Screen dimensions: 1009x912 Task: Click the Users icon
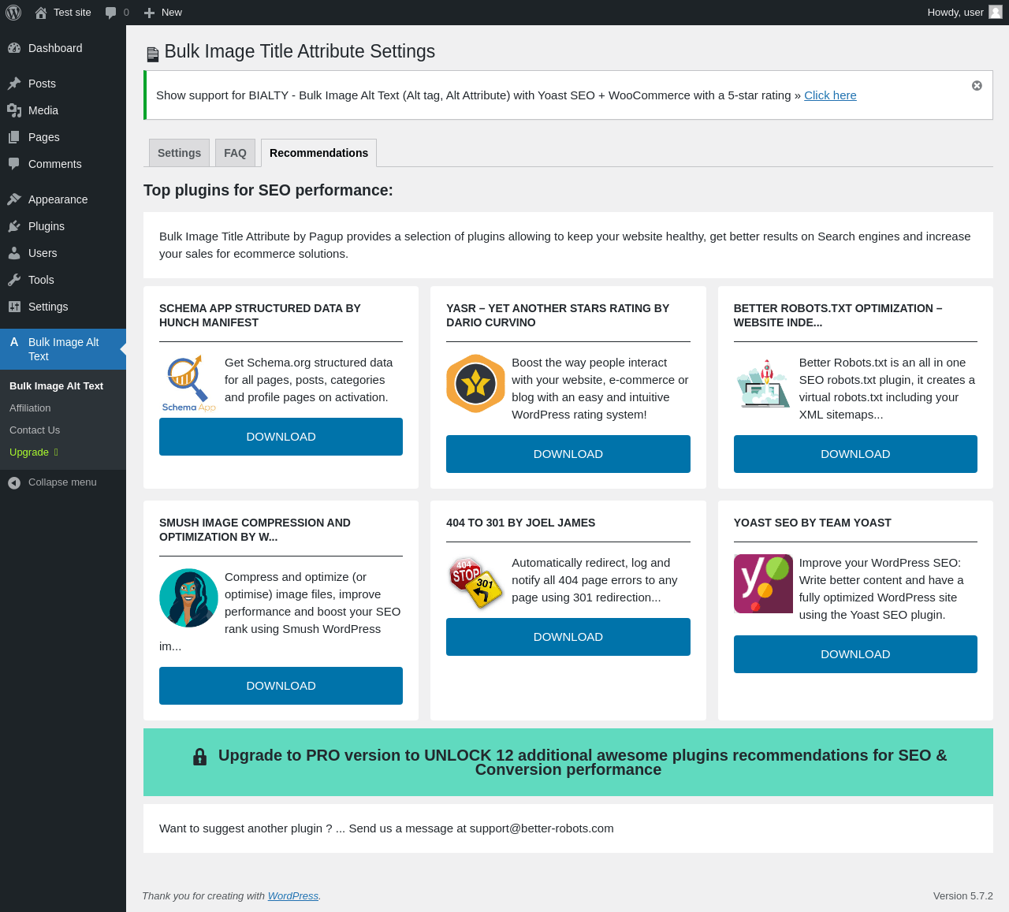[x=14, y=253]
